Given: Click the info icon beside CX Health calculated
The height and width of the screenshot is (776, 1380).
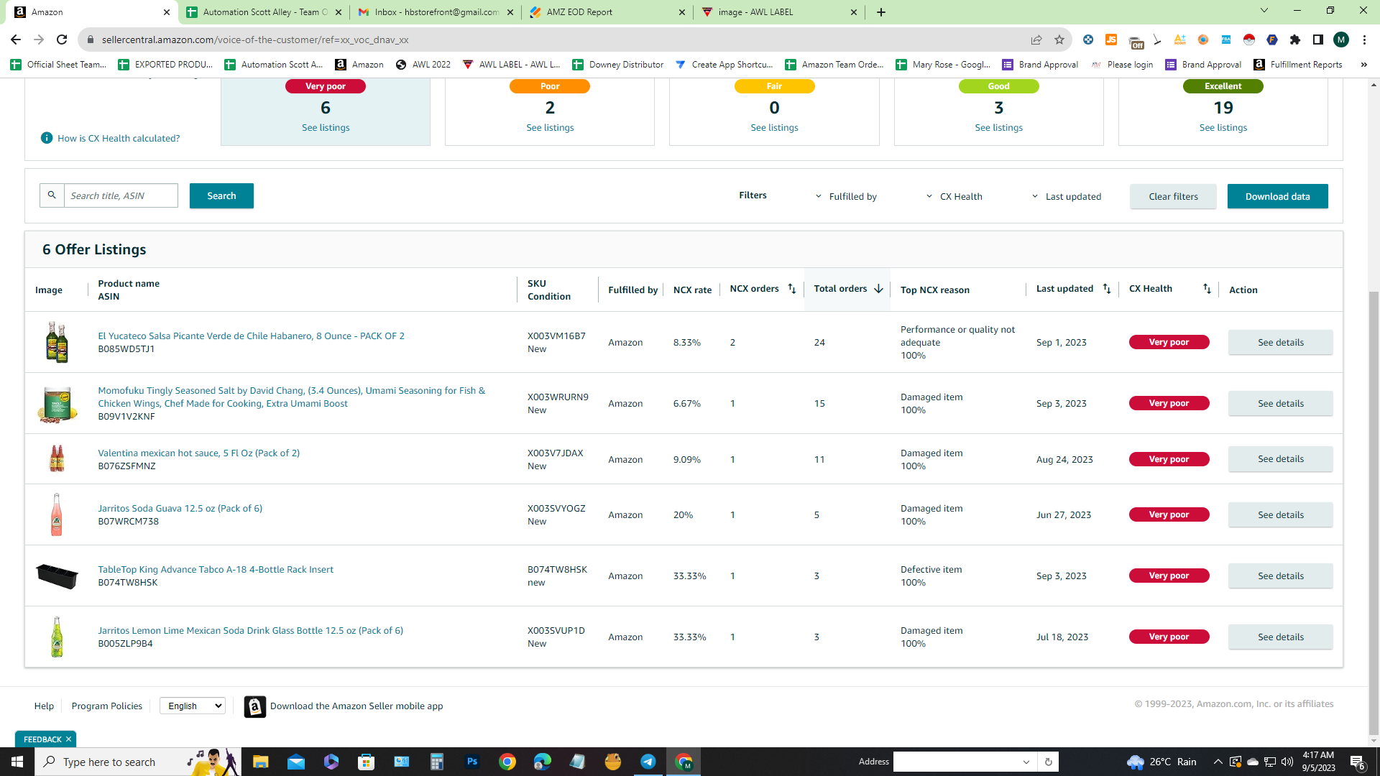Looking at the screenshot, I should click(47, 138).
